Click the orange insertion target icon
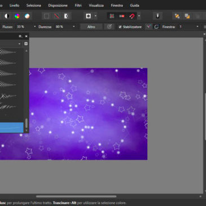This screenshot has height=206, width=206. [x=177, y=16]
